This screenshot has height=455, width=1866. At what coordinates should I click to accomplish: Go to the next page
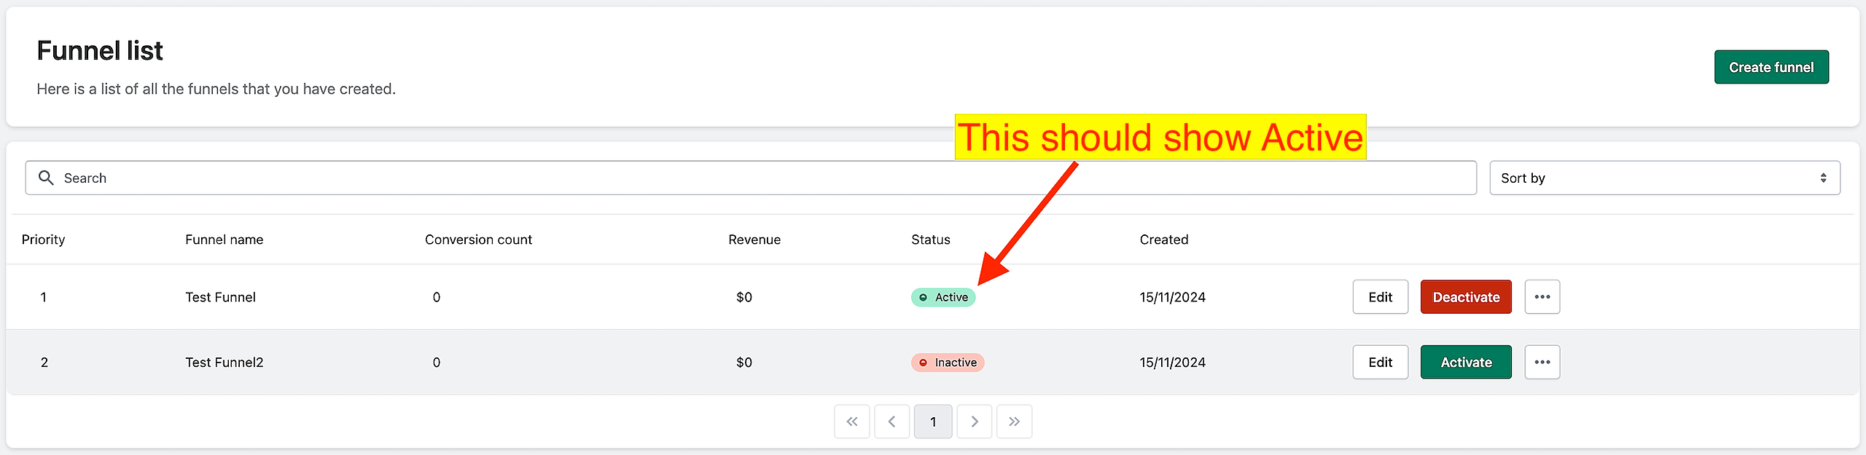974,422
